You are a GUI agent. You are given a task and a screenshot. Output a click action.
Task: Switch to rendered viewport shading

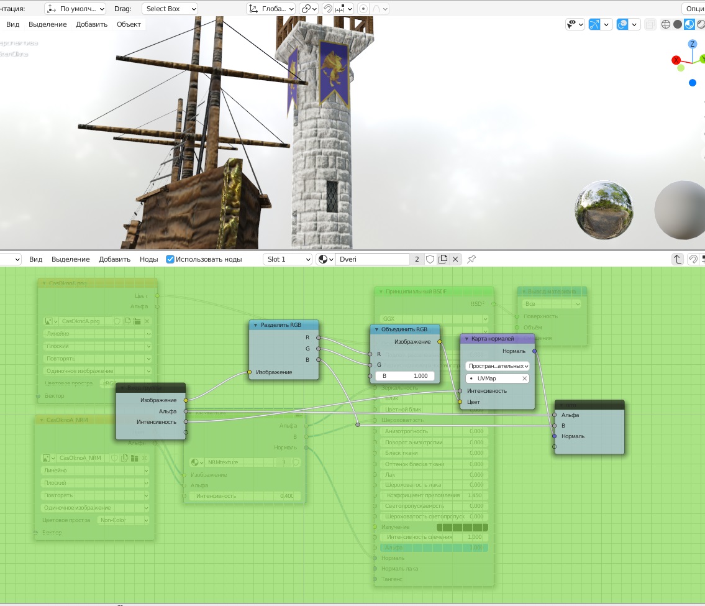point(700,24)
